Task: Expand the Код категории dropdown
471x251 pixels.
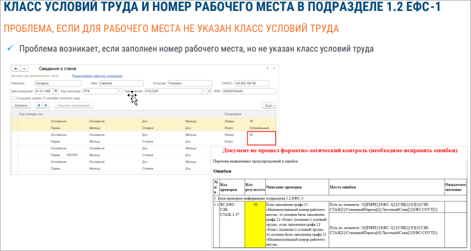Action: coord(120,91)
